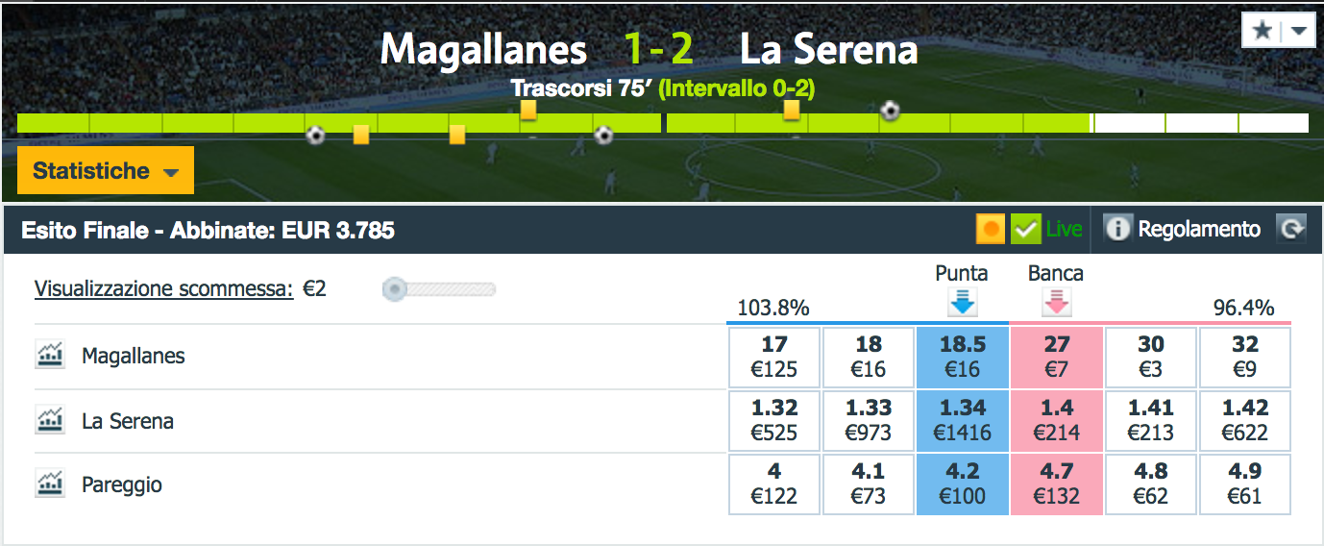The width and height of the screenshot is (1324, 546).
Task: Click the refresh icon beside Regolamento
Action: 1291,229
